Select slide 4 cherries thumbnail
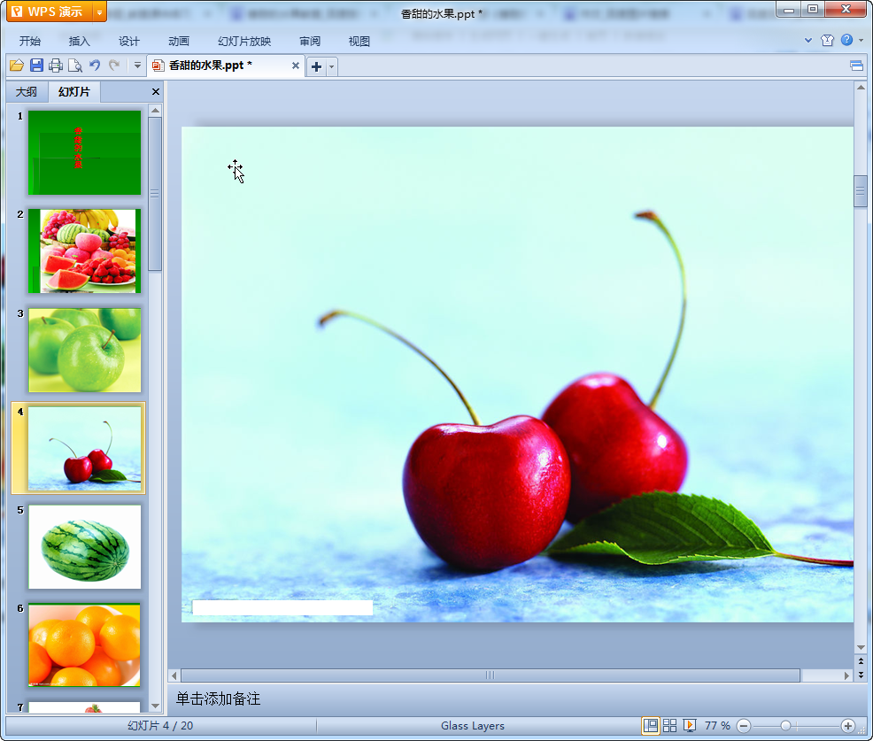 (x=85, y=448)
